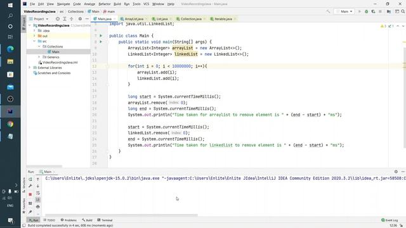The image size is (406, 228).
Task: Click the layout window icon near search
Action: (x=396, y=11)
